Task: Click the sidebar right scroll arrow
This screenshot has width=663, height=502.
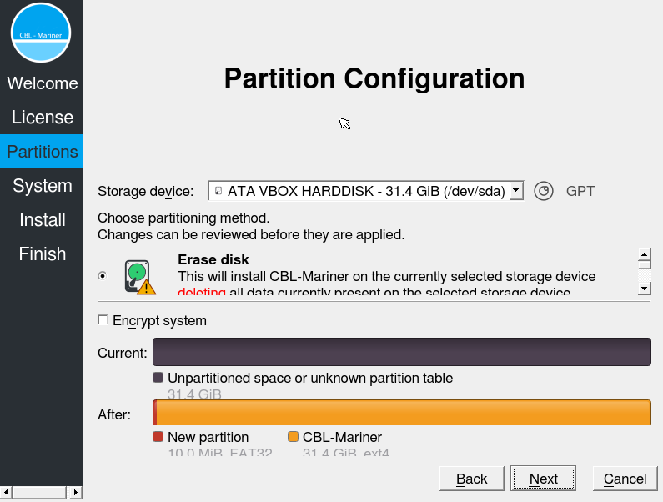Action: pos(75,492)
